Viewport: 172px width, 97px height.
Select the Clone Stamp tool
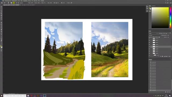(x=1, y=23)
